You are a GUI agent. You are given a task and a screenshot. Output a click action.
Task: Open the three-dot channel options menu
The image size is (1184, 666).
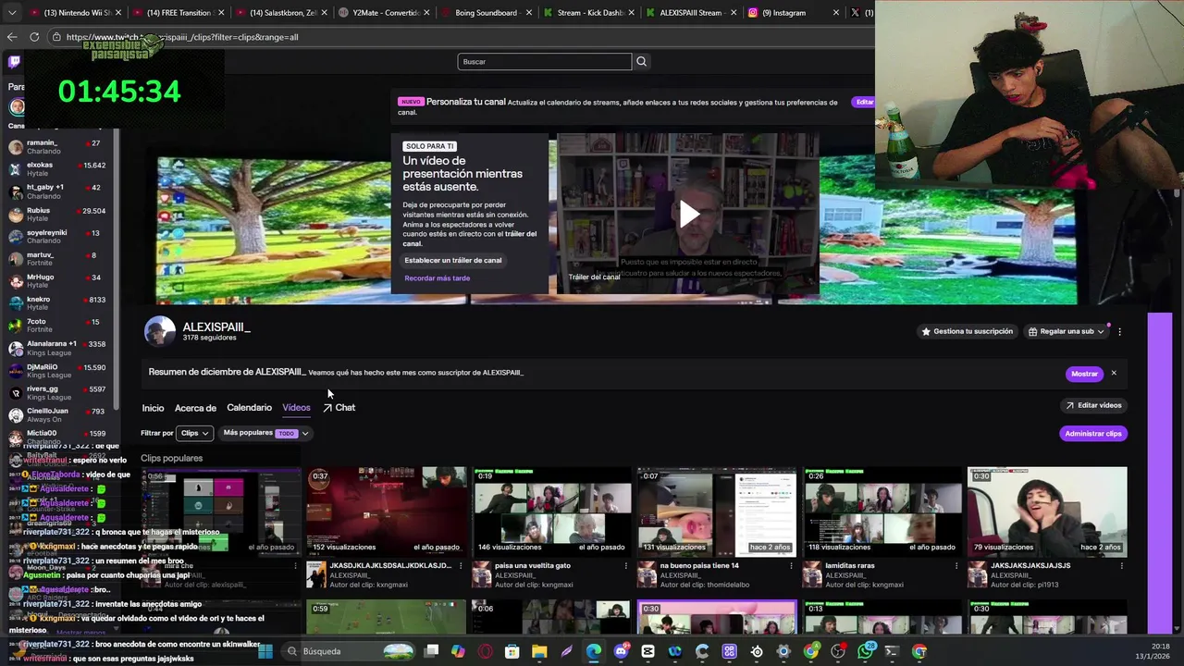[x=1119, y=331]
